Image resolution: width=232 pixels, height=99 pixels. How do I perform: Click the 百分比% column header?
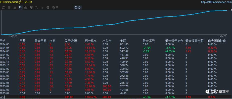[x=90, y=41]
